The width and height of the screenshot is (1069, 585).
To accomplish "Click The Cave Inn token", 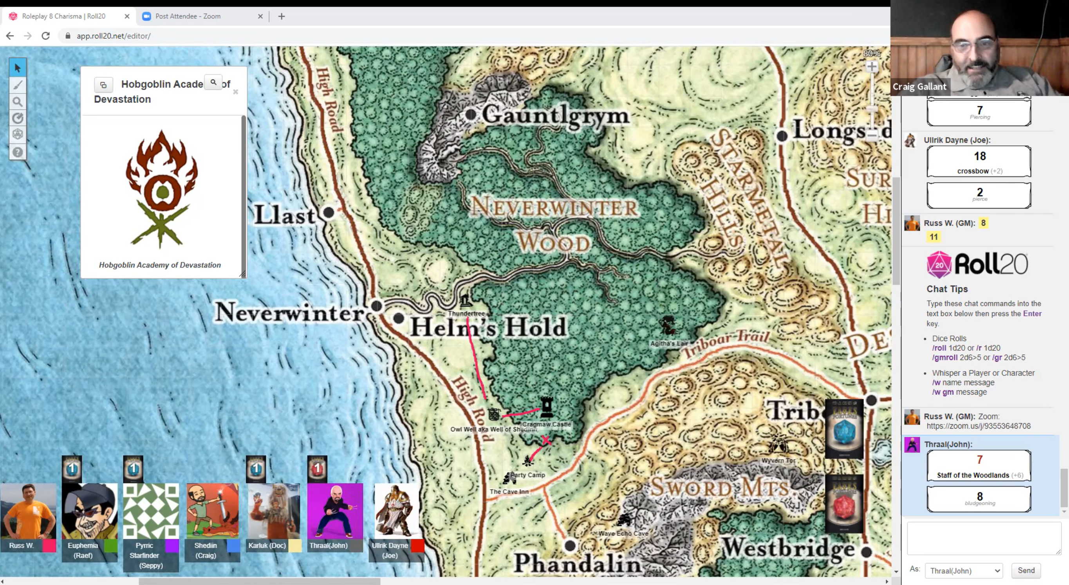I will [x=509, y=479].
